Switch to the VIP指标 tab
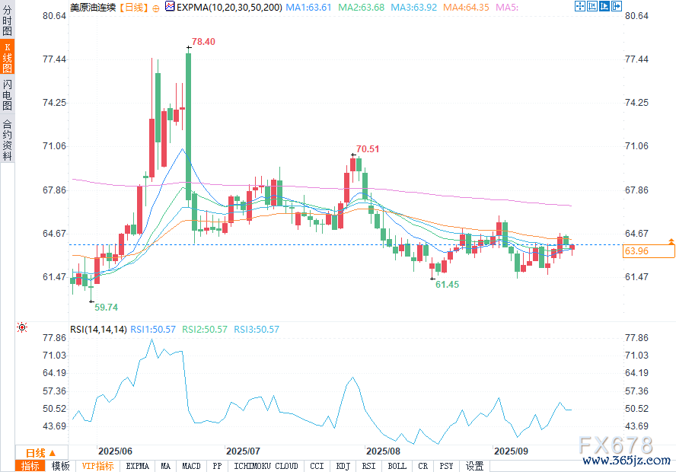 click(x=97, y=466)
